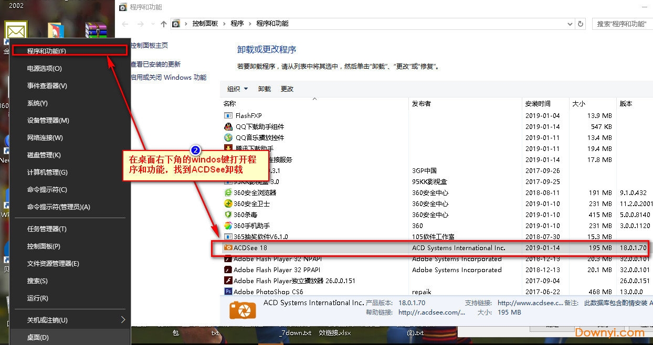Screen dimensions: 653x345
Task: Click the 卸载 button in toolbar
Action: pos(265,89)
